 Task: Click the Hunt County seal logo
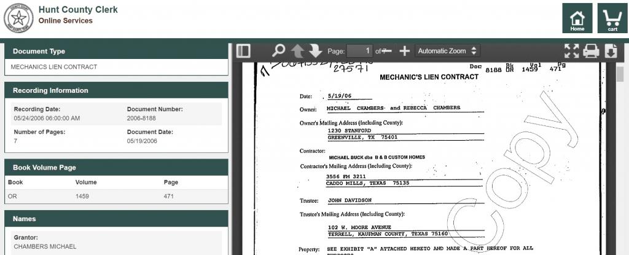18,18
